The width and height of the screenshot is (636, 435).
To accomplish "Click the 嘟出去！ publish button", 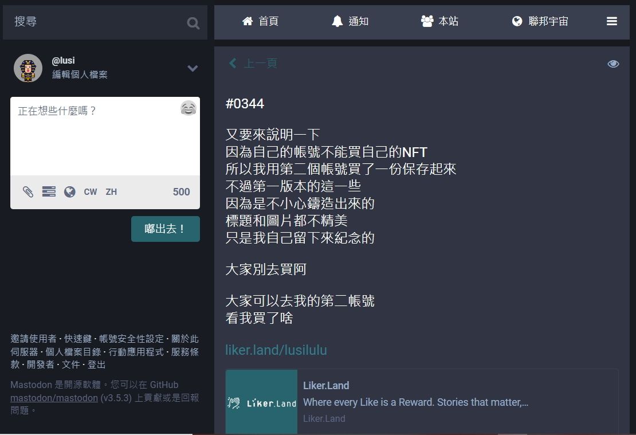I will click(x=166, y=229).
